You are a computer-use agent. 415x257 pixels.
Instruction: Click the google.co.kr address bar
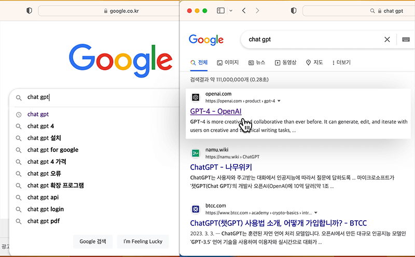109,11
